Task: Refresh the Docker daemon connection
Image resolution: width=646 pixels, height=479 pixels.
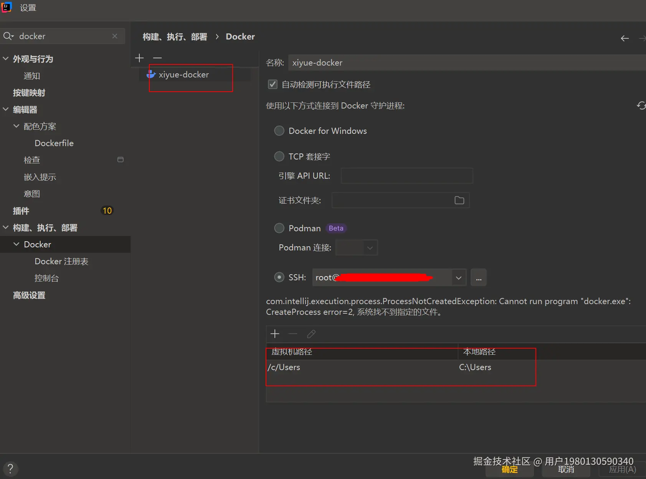Action: pos(641,105)
